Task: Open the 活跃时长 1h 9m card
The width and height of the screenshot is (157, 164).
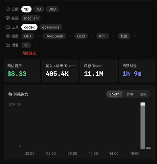Action: pyautogui.click(x=137, y=71)
